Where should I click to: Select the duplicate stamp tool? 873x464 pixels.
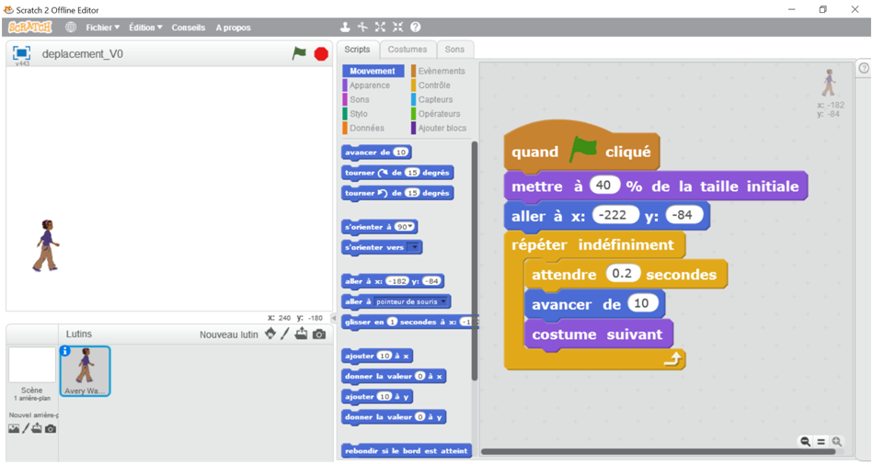[x=346, y=28]
